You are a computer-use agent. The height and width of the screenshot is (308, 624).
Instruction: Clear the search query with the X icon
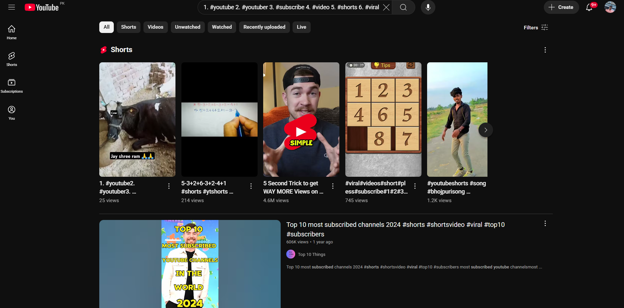(x=386, y=7)
